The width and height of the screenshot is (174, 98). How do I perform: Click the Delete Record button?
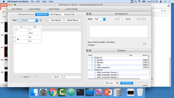pyautogui.click(x=73, y=20)
